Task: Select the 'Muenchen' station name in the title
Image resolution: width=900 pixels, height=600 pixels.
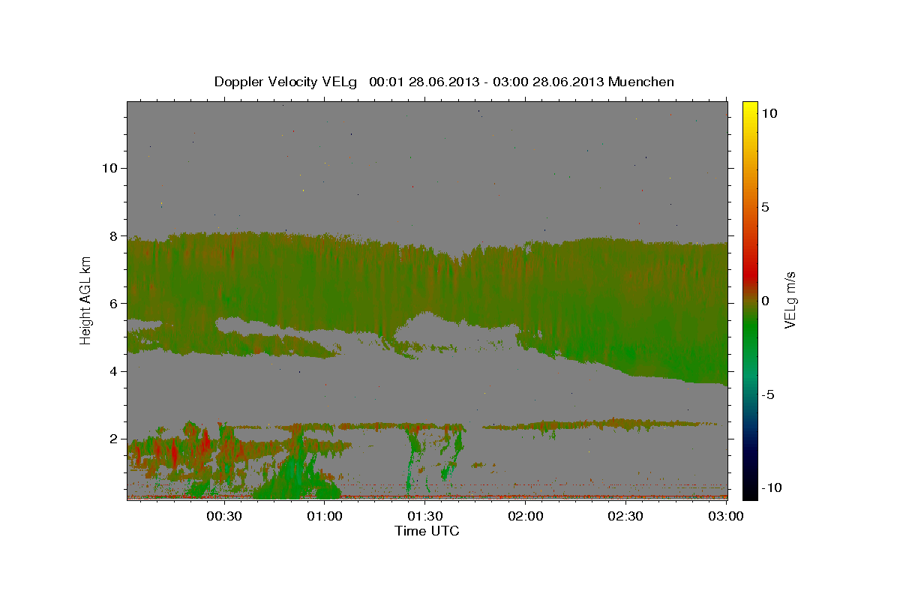Action: coord(642,82)
